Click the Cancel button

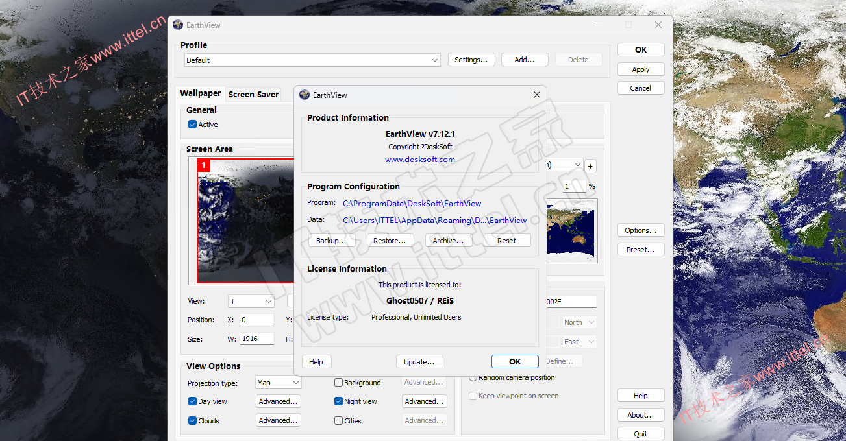[x=641, y=88]
